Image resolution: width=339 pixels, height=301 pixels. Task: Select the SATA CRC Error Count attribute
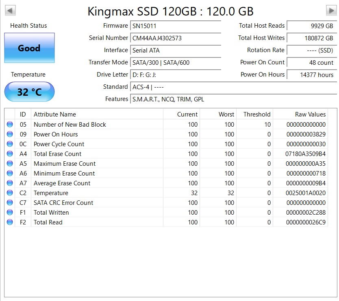(63, 202)
